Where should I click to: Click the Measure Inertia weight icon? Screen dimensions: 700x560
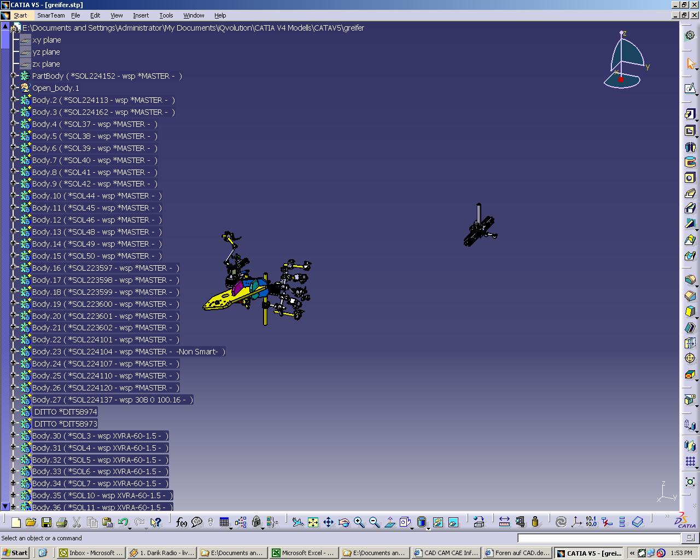[x=535, y=522]
